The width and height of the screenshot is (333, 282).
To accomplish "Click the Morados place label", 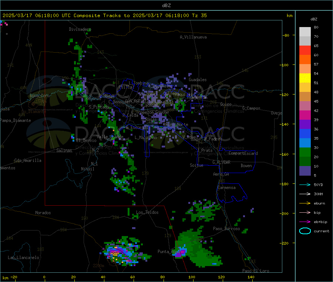I will tap(43, 213).
